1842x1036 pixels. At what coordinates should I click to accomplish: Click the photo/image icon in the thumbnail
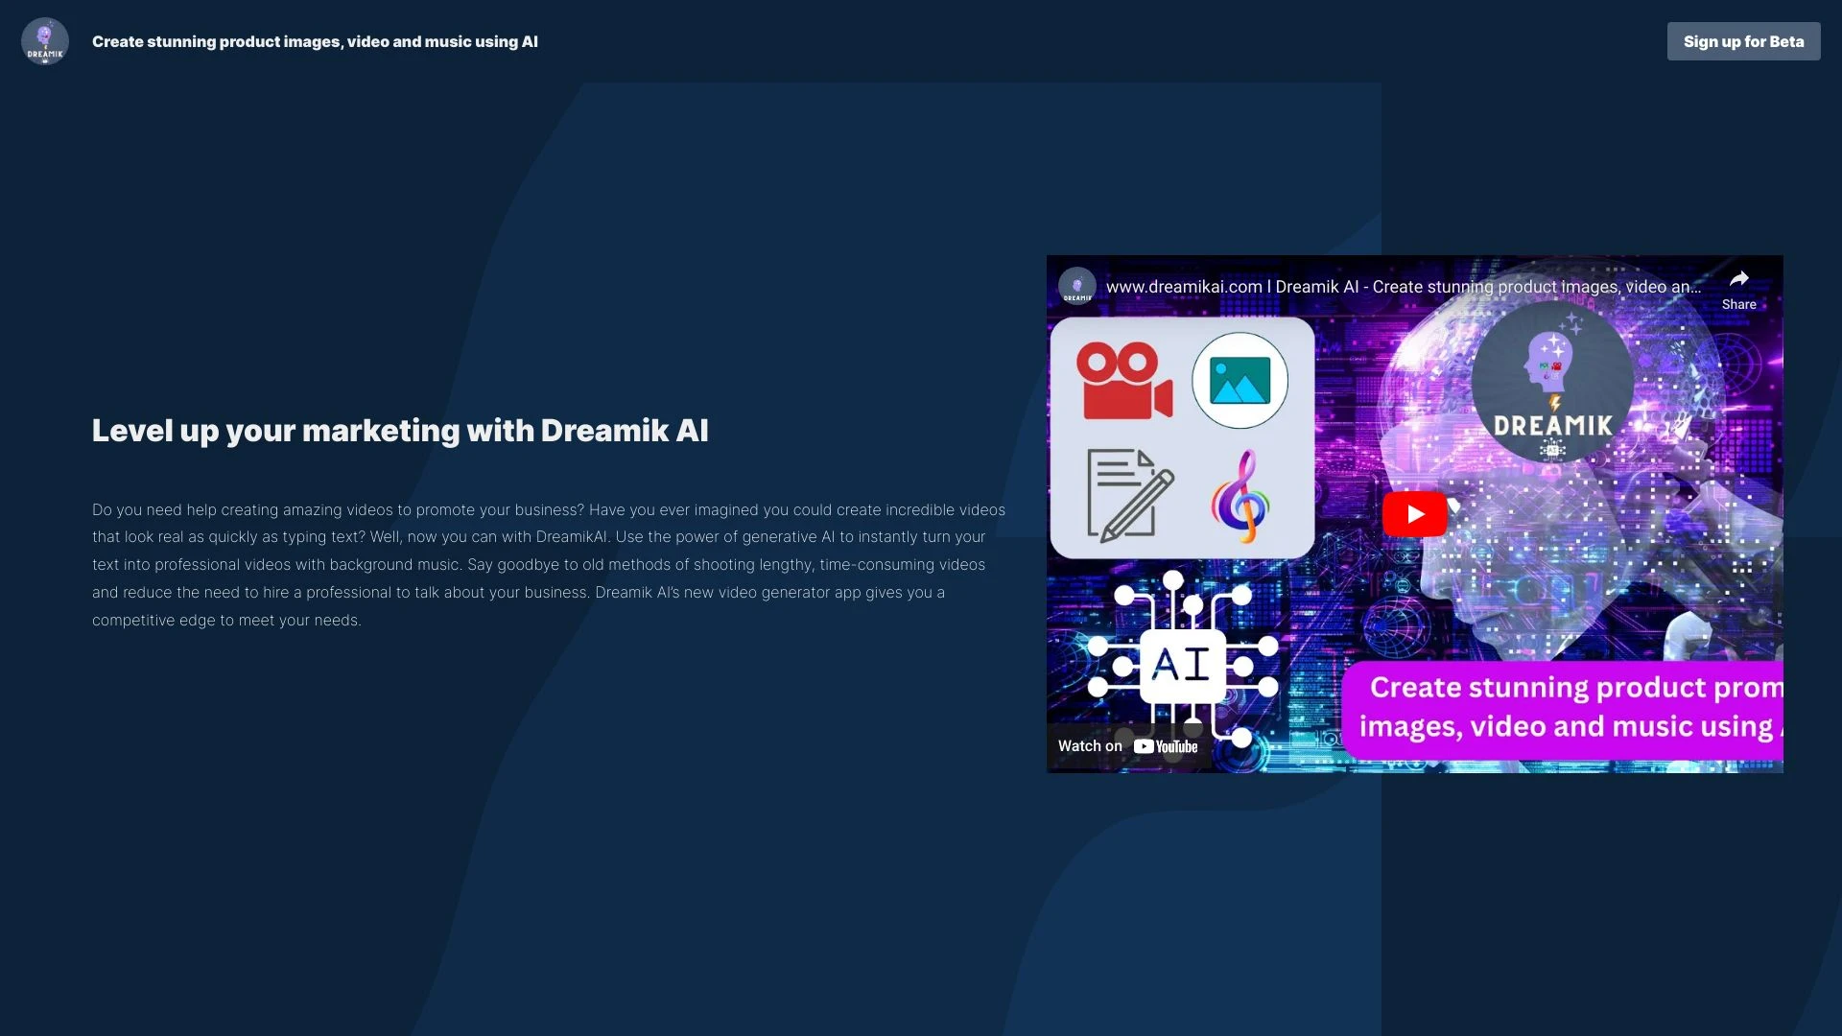tap(1240, 379)
